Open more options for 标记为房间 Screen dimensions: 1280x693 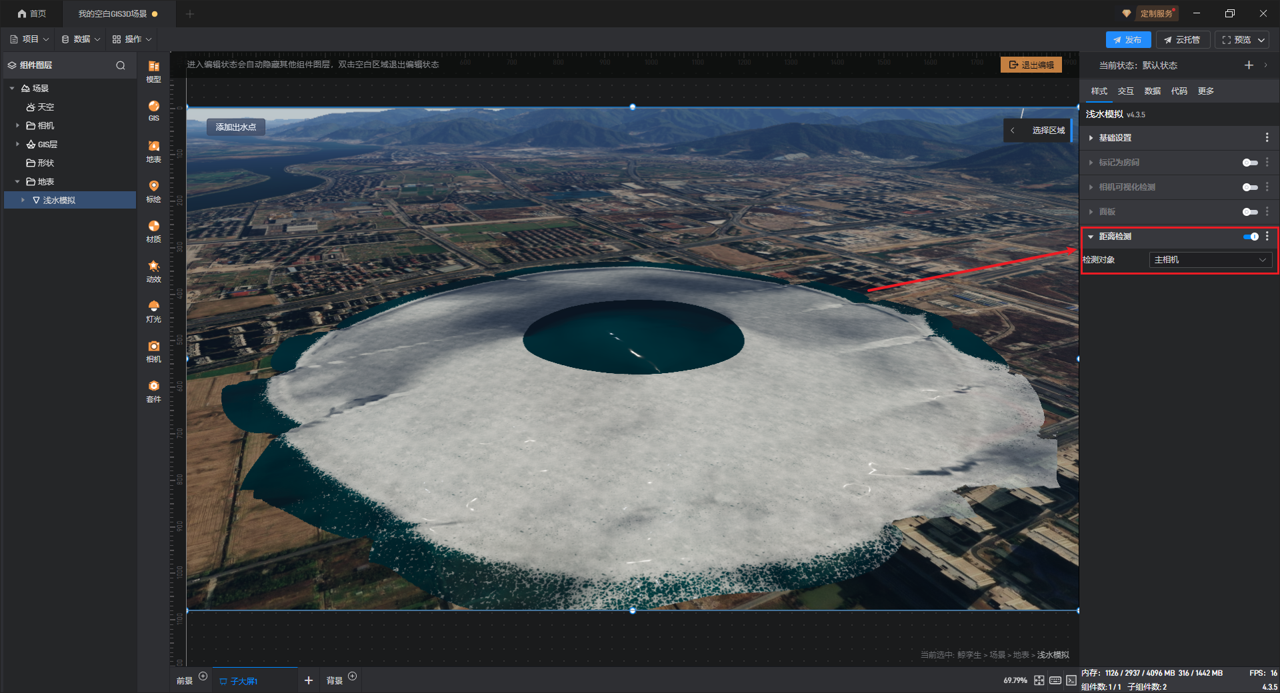pyautogui.click(x=1267, y=162)
